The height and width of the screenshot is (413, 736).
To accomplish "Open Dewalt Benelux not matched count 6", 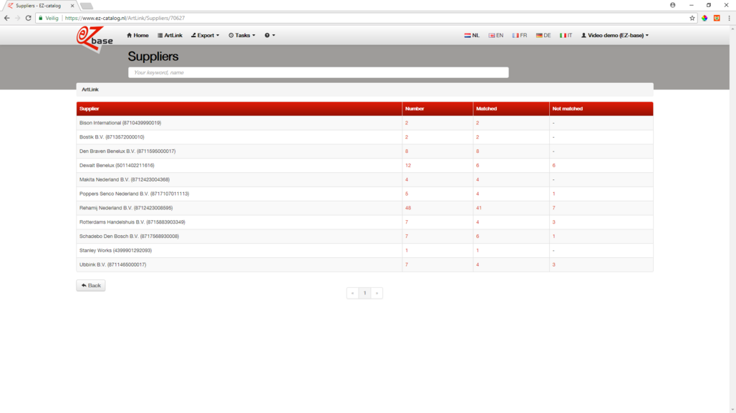I will point(554,165).
